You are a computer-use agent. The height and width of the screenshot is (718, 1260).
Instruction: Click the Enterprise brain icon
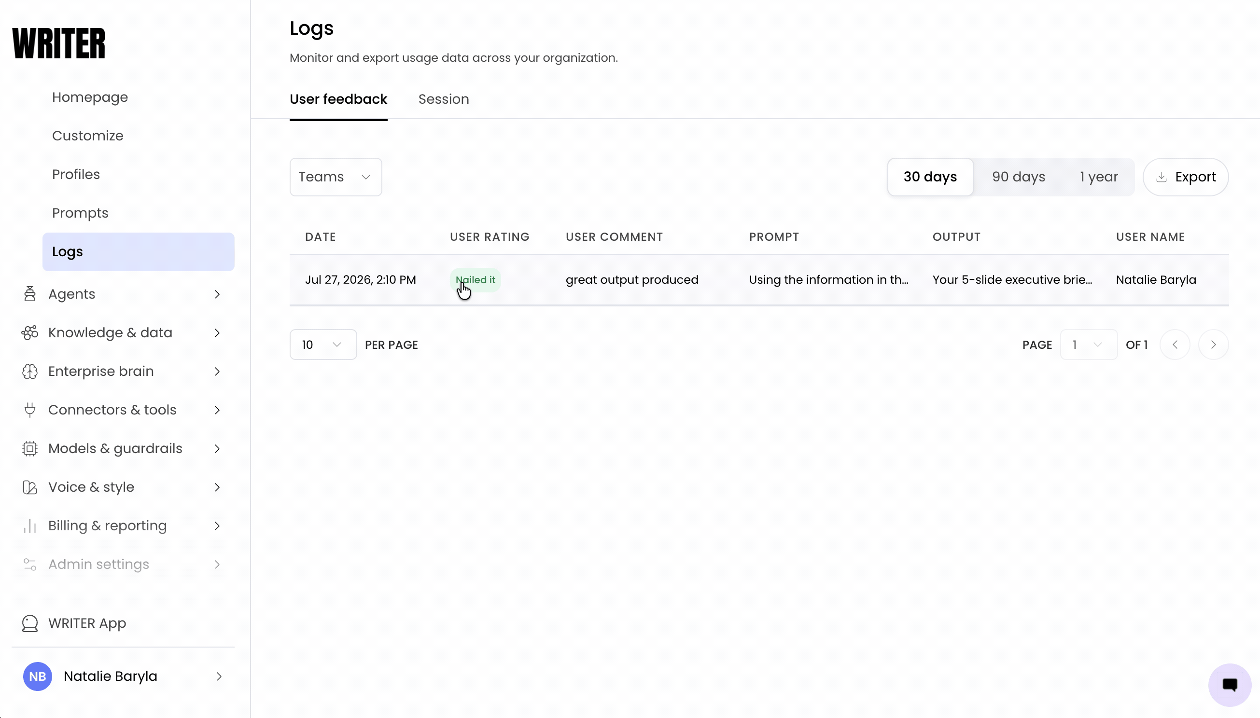pyautogui.click(x=29, y=372)
